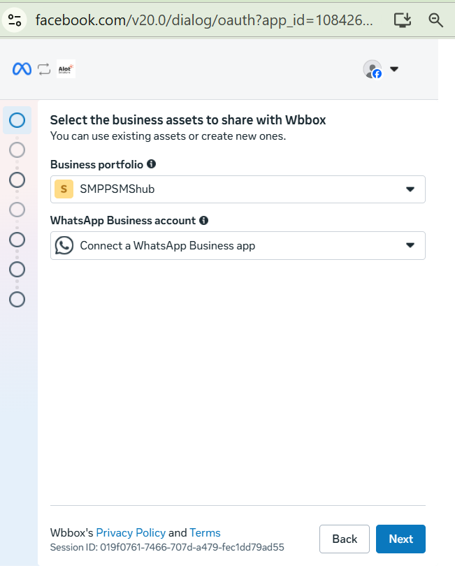Screen dimensions: 455x575
Task: Click the Meta logo icon
Action: (22, 69)
